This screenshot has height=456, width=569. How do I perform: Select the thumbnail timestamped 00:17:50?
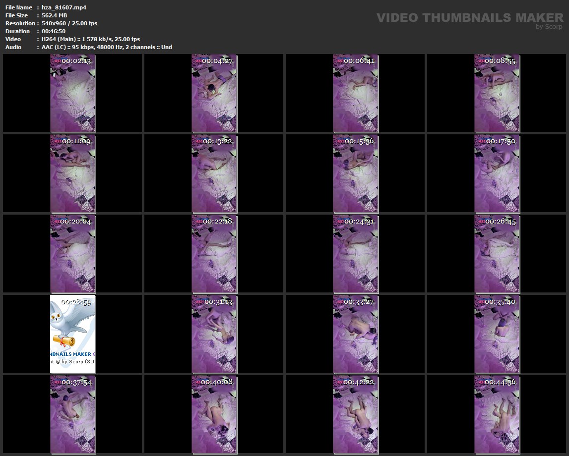(497, 173)
